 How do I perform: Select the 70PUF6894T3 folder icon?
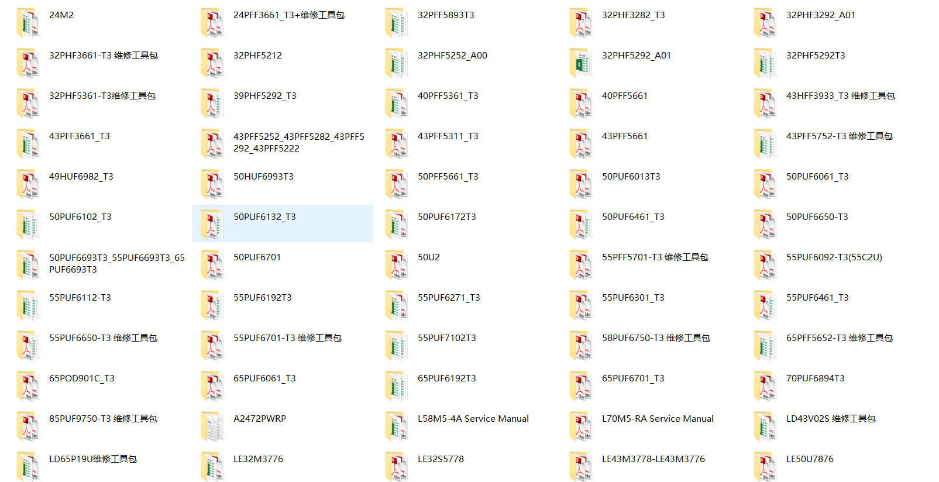(765, 386)
